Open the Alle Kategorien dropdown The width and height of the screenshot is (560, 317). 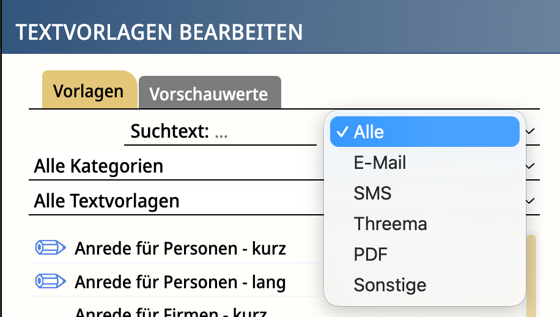[x=284, y=166]
